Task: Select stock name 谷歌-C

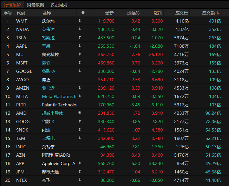Action: pyautogui.click(x=48, y=122)
